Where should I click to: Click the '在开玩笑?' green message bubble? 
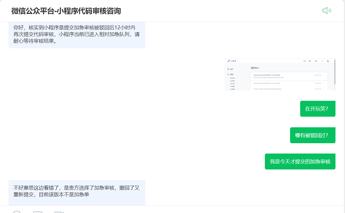[x=318, y=109]
